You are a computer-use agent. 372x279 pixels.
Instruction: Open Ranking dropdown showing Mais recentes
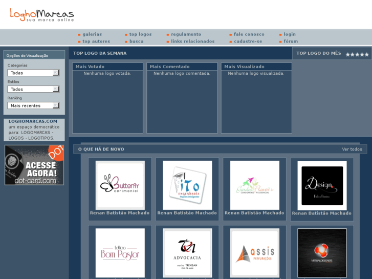point(33,105)
